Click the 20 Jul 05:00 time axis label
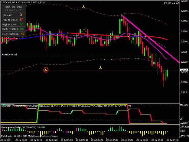Screen dimensions: 189x142 [67, 140]
